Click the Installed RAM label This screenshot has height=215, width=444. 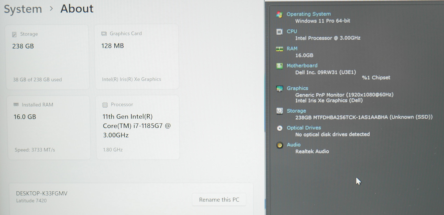tap(37, 105)
